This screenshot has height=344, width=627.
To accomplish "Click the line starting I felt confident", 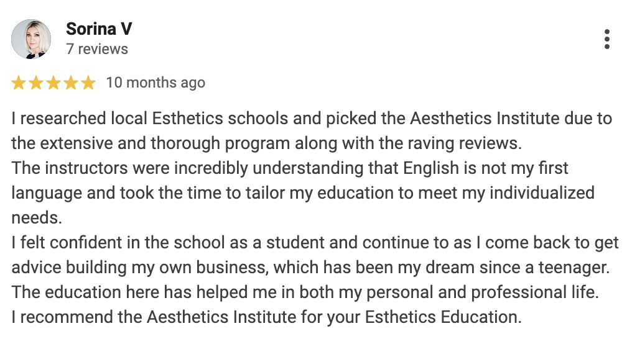I will point(315,243).
